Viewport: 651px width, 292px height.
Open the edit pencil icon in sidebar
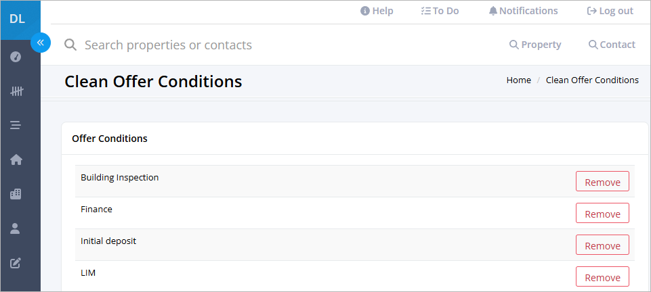point(16,262)
